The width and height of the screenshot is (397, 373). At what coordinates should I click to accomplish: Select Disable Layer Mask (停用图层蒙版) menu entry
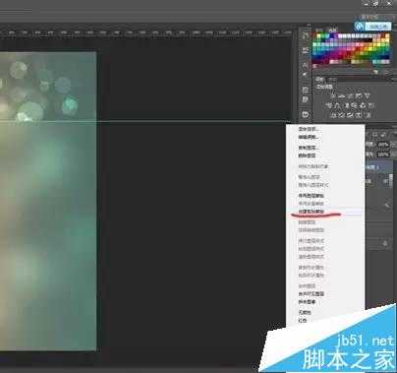pos(312,196)
